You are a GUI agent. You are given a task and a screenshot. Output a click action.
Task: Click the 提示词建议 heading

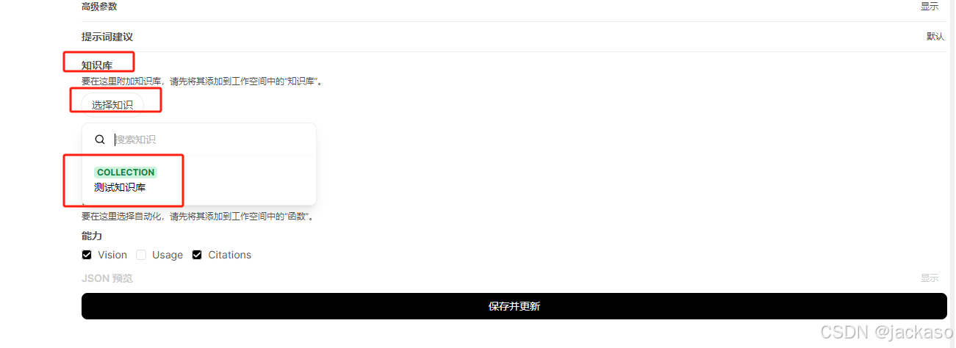tap(107, 37)
